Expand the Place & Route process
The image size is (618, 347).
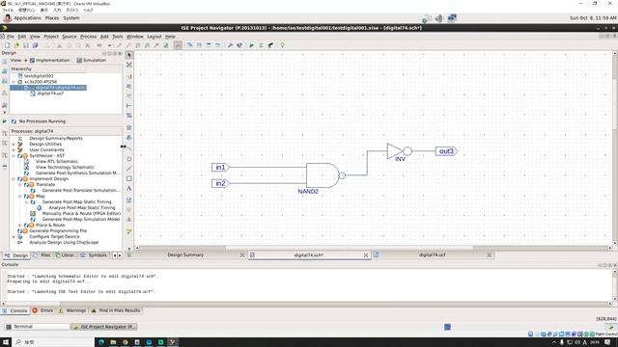[19, 225]
